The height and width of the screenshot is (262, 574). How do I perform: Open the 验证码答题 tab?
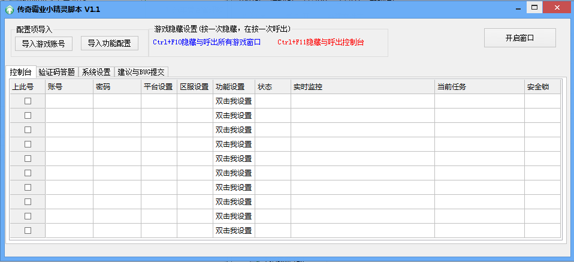(57, 71)
